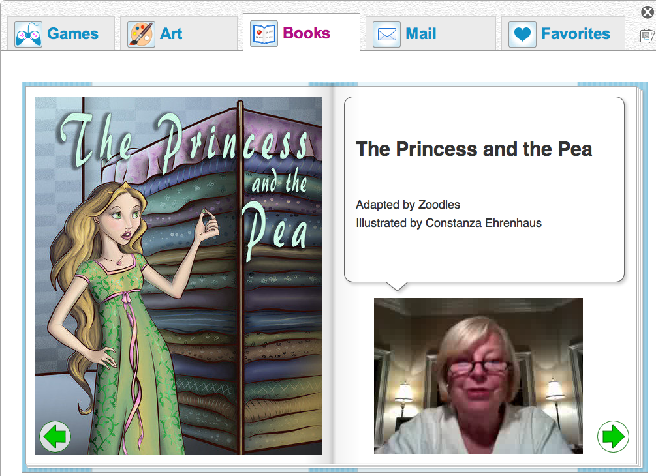This screenshot has height=476, width=656.
Task: Open the Games tab
Action: (x=61, y=34)
